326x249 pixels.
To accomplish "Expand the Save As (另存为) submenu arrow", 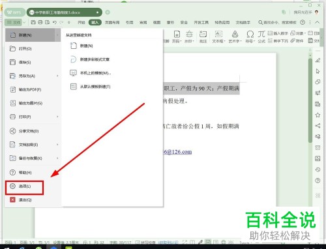I will 57,76.
